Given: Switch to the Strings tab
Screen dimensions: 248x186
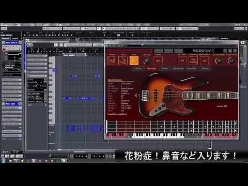Looking at the screenshot, I should click(165, 69).
